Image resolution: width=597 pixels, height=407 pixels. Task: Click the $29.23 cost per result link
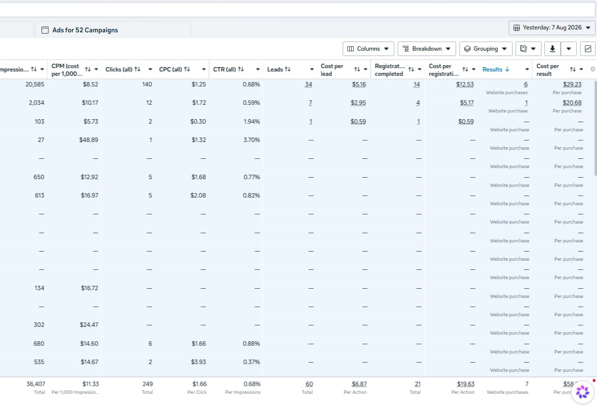[x=572, y=84]
